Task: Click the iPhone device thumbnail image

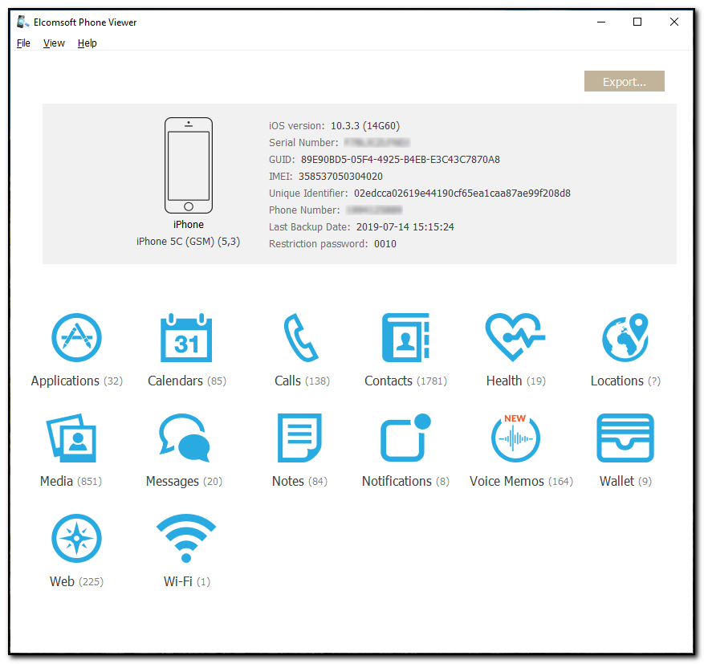Action: [x=189, y=165]
